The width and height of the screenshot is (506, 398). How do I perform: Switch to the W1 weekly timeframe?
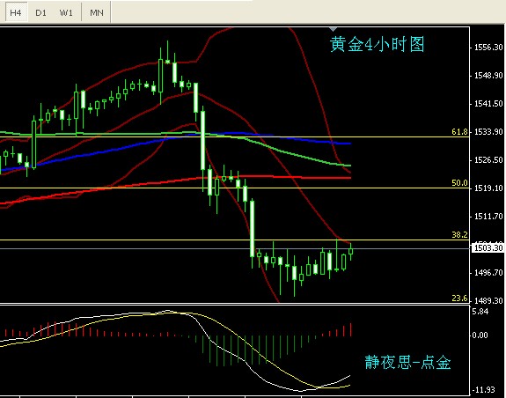[x=66, y=13]
